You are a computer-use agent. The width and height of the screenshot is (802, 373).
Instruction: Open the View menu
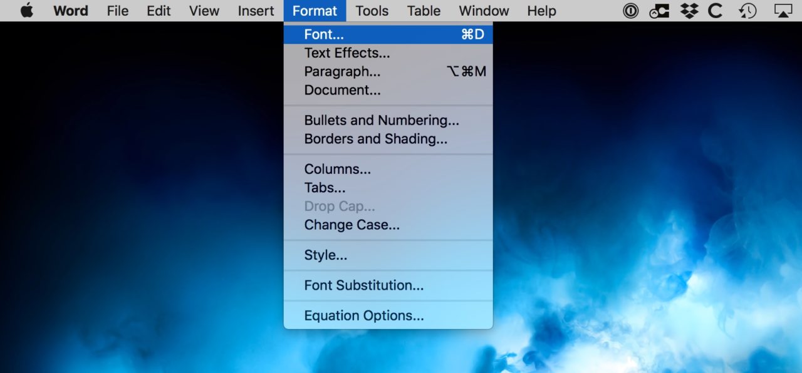pyautogui.click(x=204, y=11)
